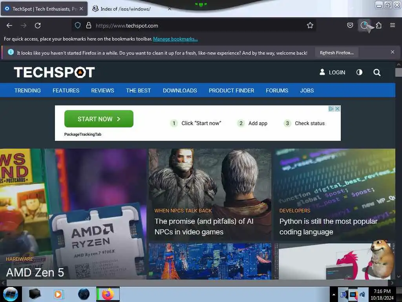
Task: Click the network tray icon
Action: click(x=344, y=295)
